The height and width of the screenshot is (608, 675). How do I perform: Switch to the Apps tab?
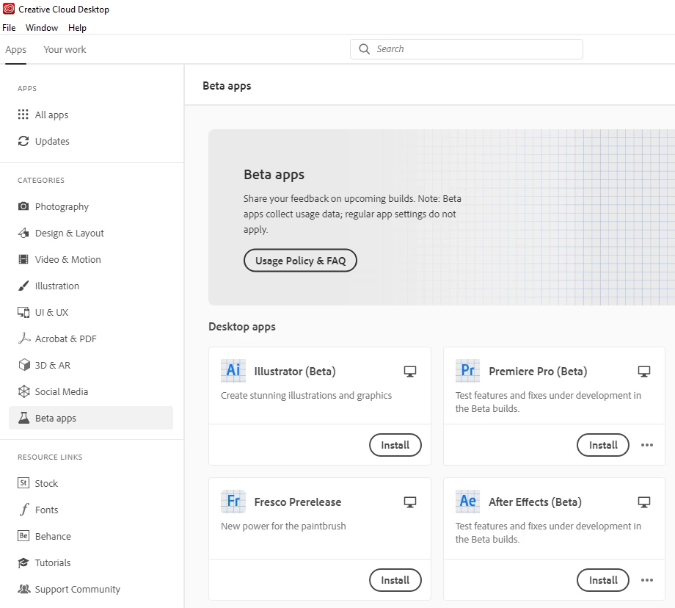16,49
